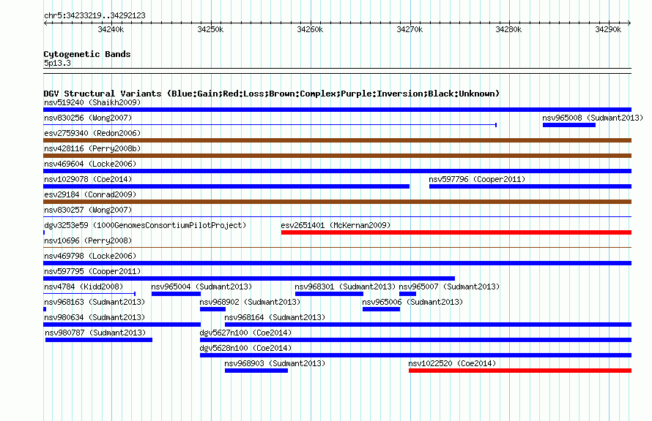Click the nsv968902 (Sudmant2013) label

250,302
